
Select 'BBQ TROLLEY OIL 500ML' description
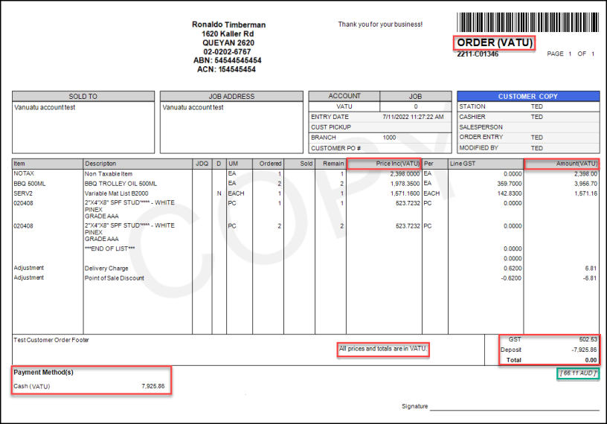click(121, 184)
